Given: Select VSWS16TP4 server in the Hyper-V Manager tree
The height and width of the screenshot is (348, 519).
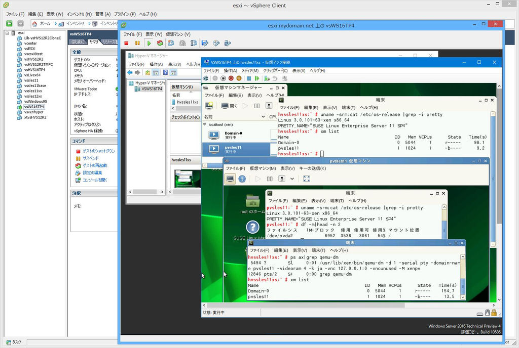Looking at the screenshot, I should click(152, 89).
